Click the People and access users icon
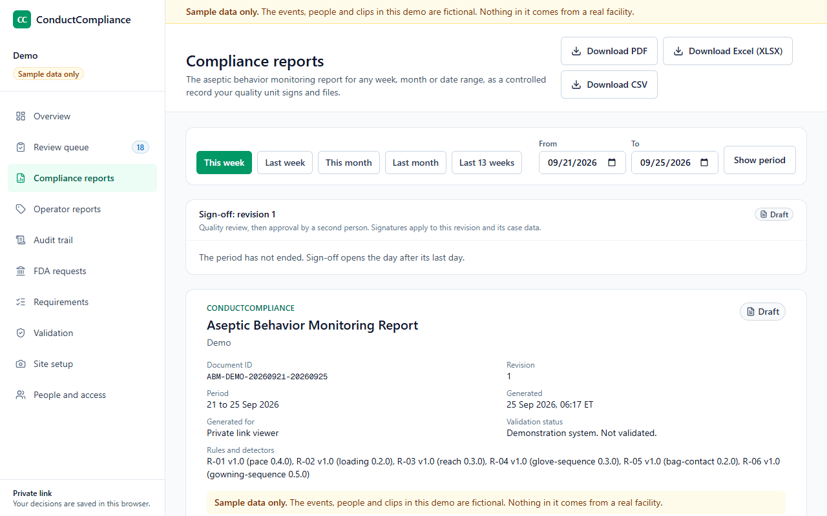Viewport: 827px width, 516px height. point(21,395)
